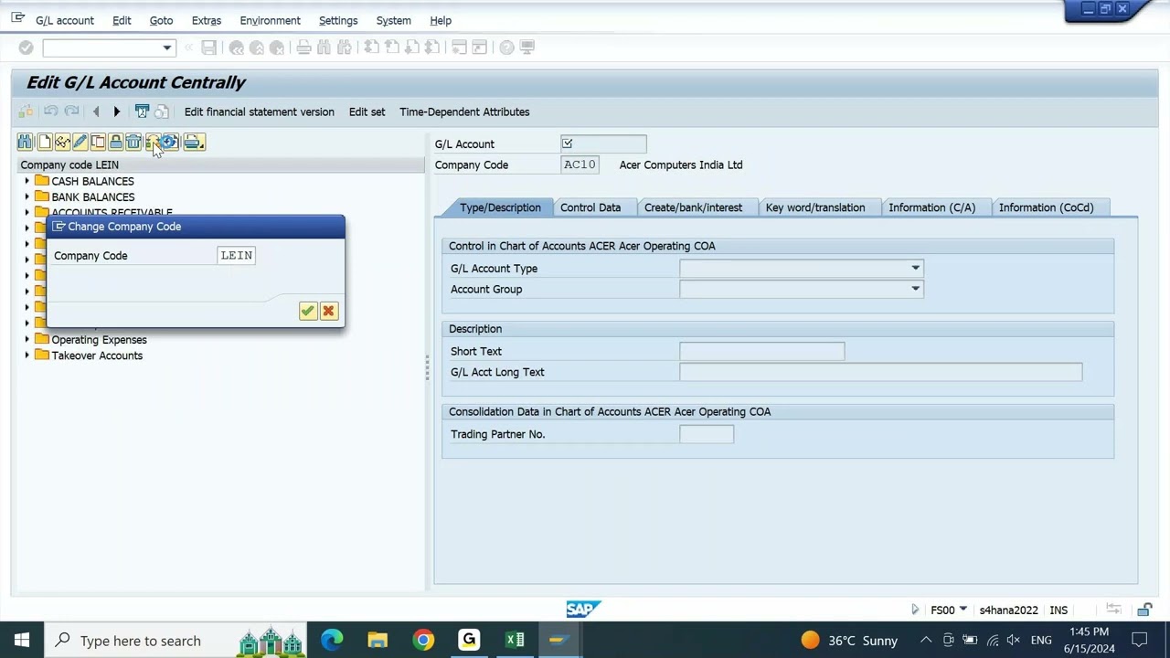Click the hourglass change documents icon
Viewport: 1170px width, 658px height.
pos(142,111)
